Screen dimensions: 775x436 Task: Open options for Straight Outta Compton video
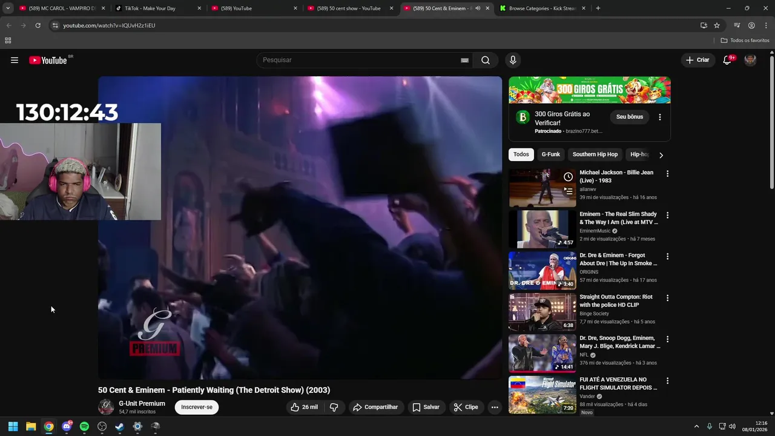click(x=667, y=298)
